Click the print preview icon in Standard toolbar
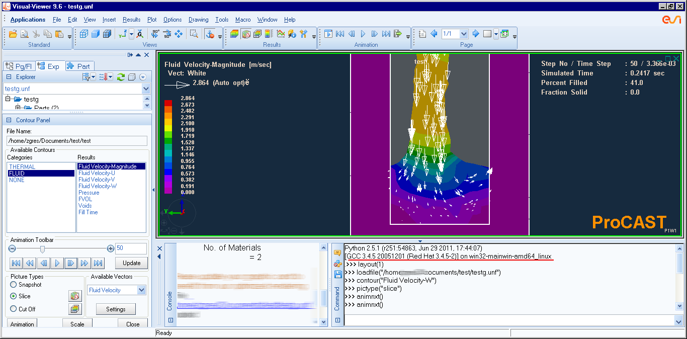This screenshot has height=339, width=687. [25, 34]
